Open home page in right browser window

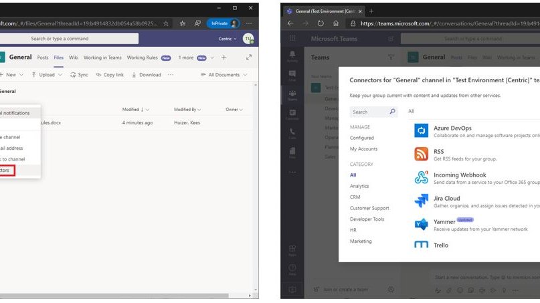[x=336, y=23]
